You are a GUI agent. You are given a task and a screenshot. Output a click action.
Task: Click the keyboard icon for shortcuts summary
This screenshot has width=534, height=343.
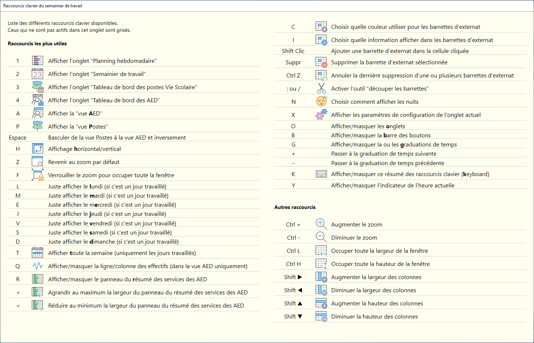coord(321,174)
